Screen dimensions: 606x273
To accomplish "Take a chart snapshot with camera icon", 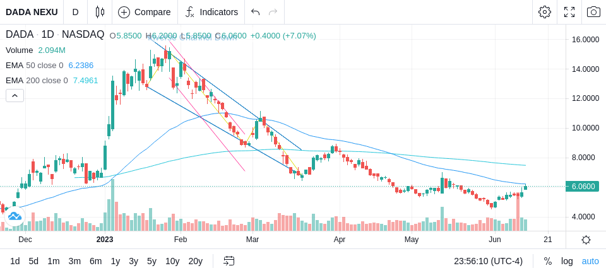I will pyautogui.click(x=593, y=12).
